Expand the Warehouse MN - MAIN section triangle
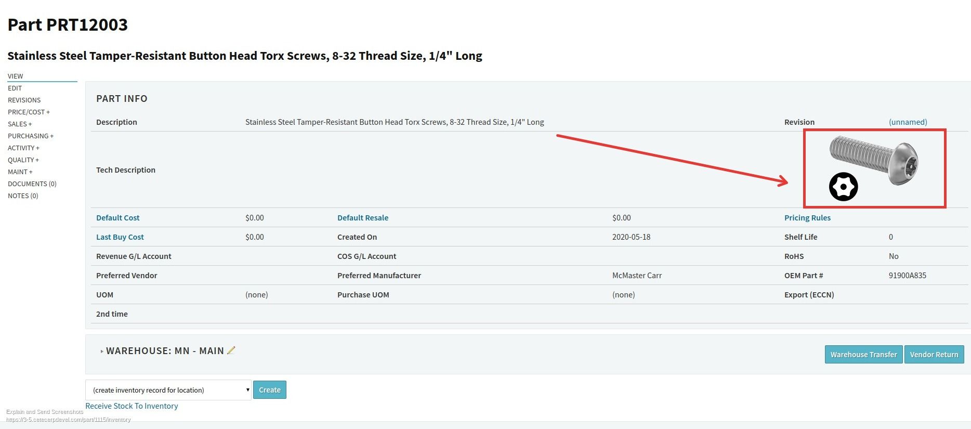 102,352
